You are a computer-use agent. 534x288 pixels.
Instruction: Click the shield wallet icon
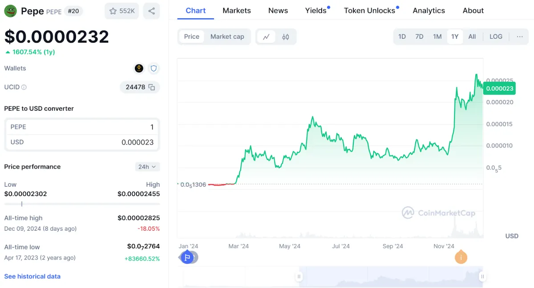coord(154,68)
